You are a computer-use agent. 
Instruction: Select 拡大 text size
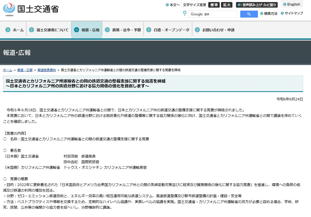[x=226, y=5]
